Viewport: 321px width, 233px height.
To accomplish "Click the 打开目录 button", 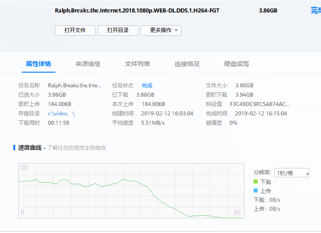I will tap(118, 30).
